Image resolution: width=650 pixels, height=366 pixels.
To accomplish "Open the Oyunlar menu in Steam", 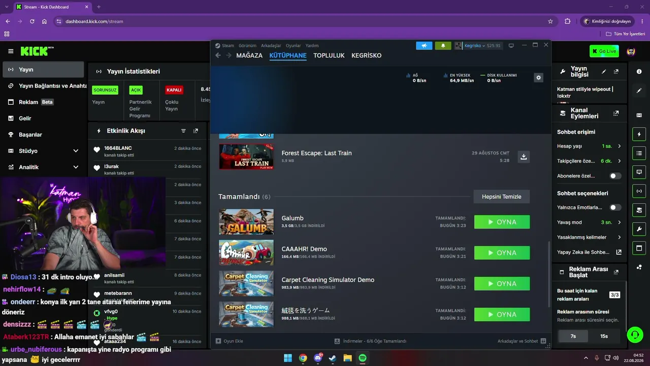I will 293,46.
